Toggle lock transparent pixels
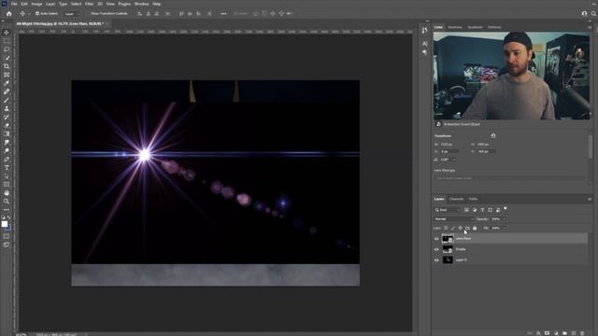Screen dimensions: 598x336 pos(446,228)
